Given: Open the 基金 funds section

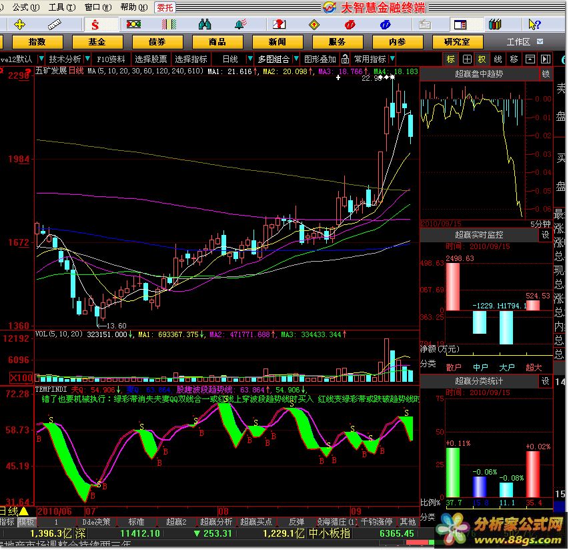Looking at the screenshot, I should (x=97, y=42).
